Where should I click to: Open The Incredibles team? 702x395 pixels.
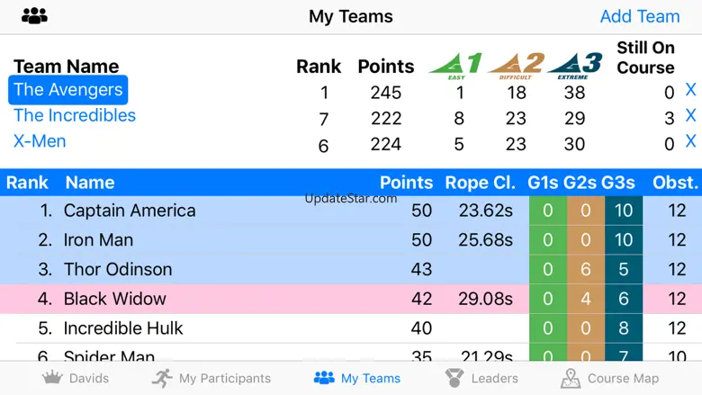click(75, 115)
